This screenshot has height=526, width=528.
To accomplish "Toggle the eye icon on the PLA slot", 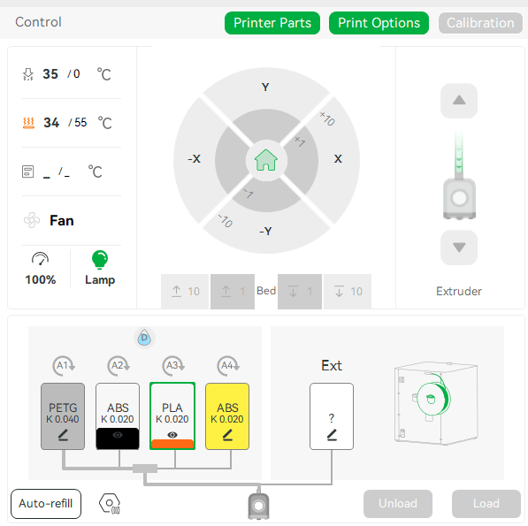I will click(x=172, y=435).
